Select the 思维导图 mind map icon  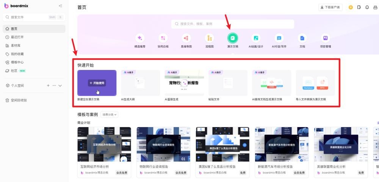(186, 38)
